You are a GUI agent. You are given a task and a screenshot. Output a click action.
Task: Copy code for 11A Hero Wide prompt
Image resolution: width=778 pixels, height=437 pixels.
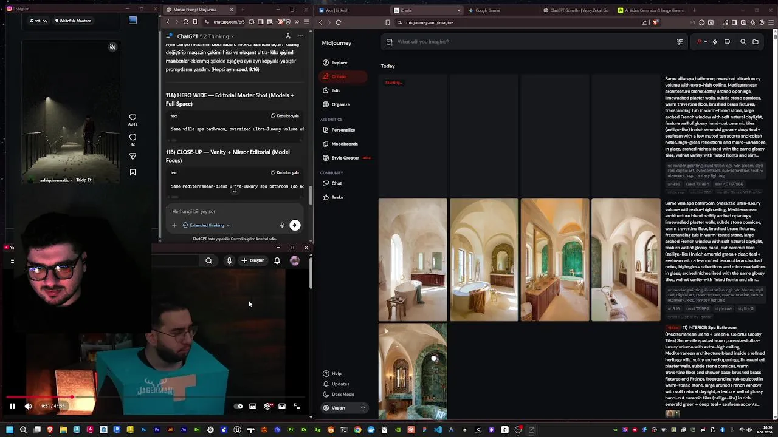click(x=285, y=116)
